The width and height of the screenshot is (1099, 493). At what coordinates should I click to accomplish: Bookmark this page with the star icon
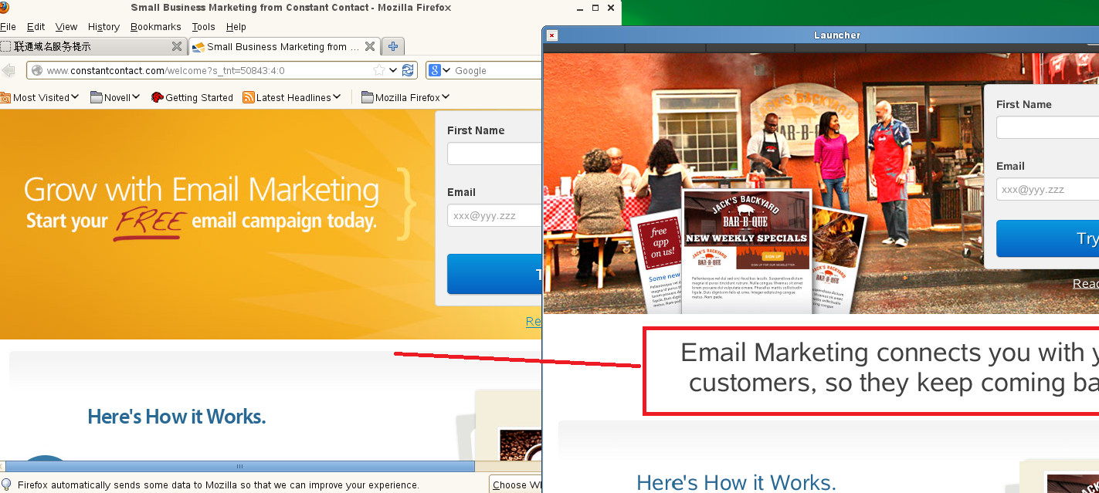pos(379,70)
